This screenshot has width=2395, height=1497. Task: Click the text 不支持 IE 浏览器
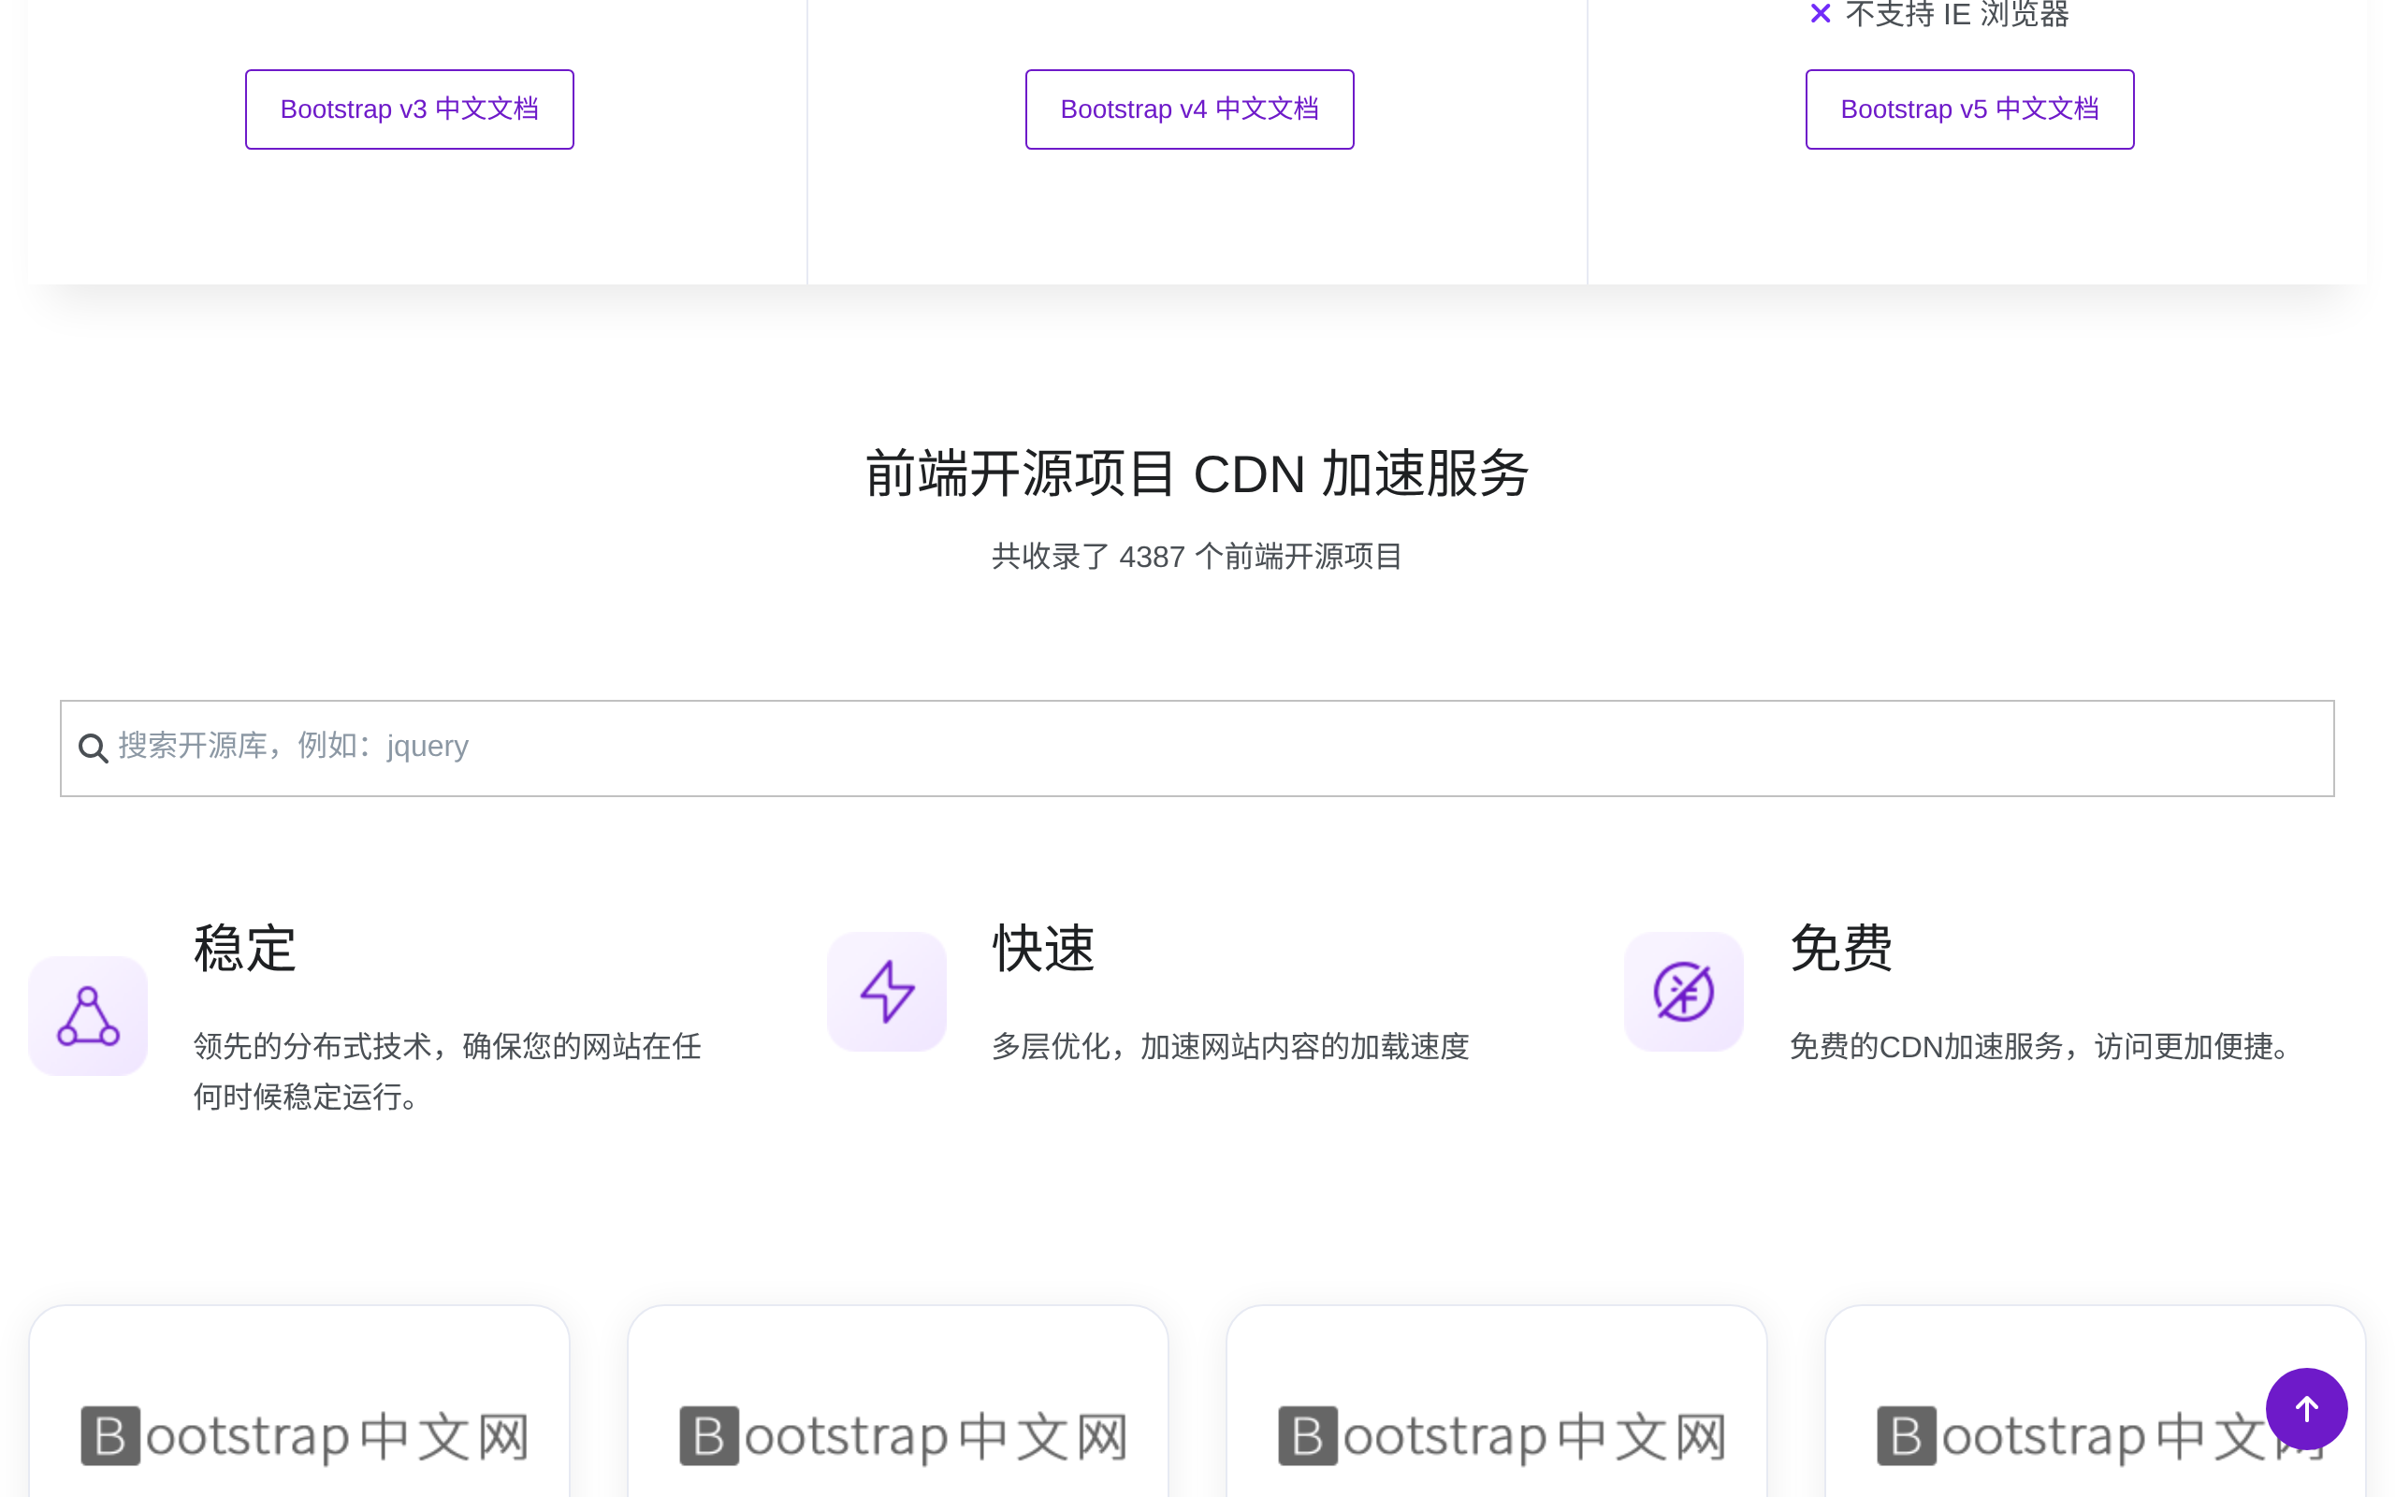pos(1956,14)
